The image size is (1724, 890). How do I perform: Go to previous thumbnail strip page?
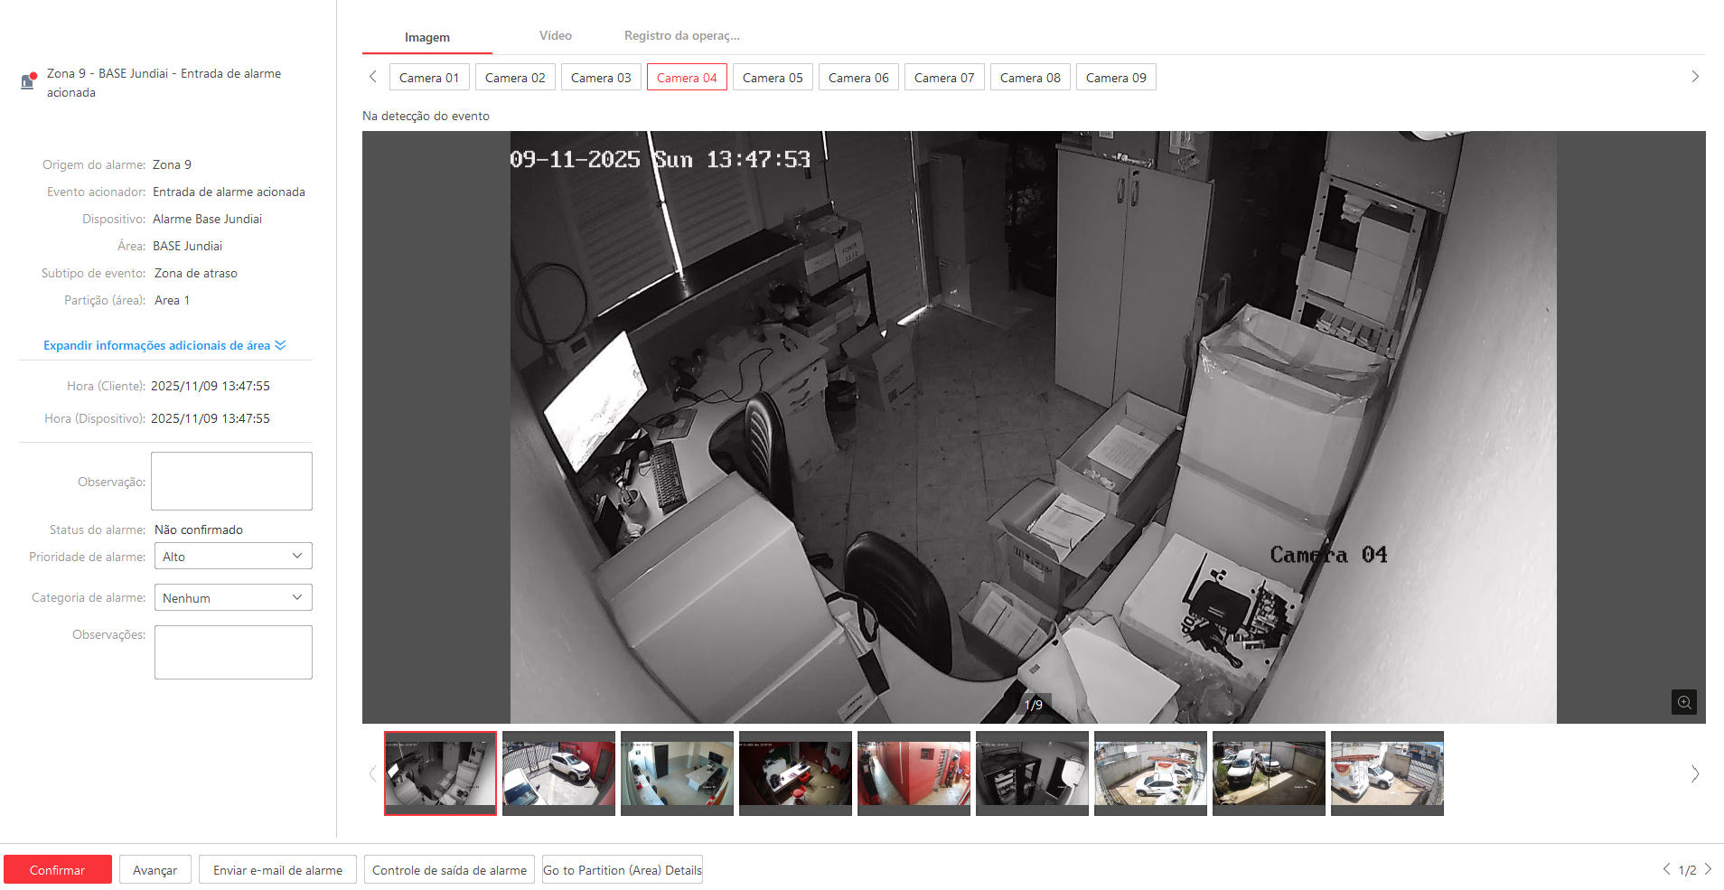point(372,773)
